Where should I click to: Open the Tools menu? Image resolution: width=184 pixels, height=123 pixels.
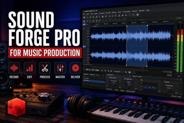coord(119,12)
